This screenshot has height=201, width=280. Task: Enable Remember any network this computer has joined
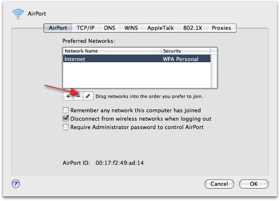click(66, 111)
